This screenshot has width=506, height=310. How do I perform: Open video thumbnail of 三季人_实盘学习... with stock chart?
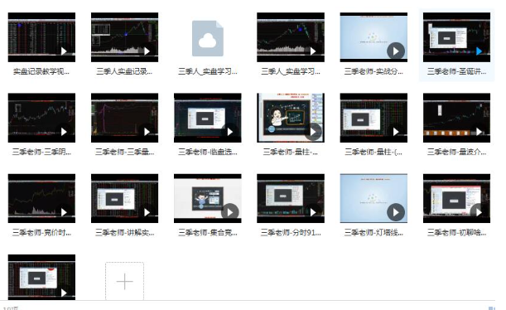(x=291, y=37)
